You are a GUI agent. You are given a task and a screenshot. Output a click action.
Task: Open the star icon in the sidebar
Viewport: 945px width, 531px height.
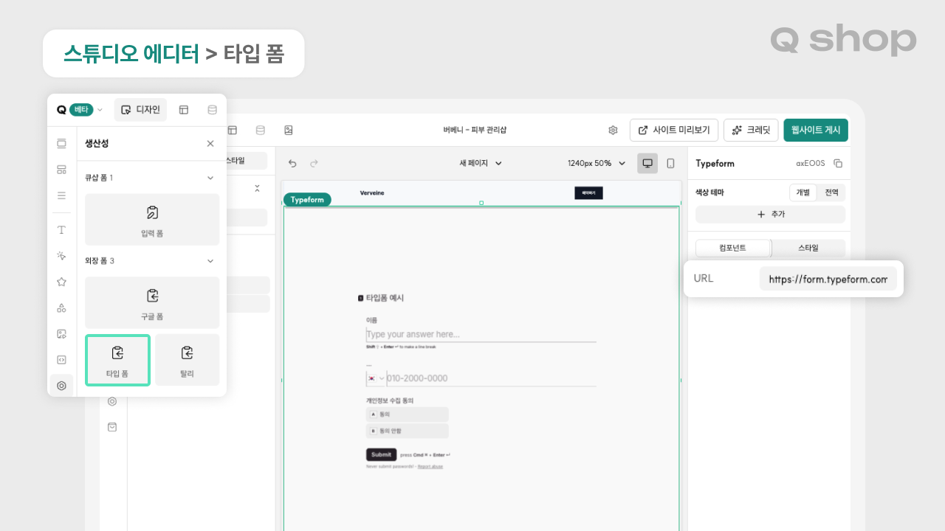[61, 282]
